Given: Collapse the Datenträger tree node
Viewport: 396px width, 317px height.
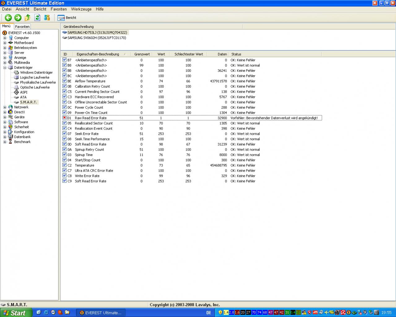Looking at the screenshot, I should point(5,68).
